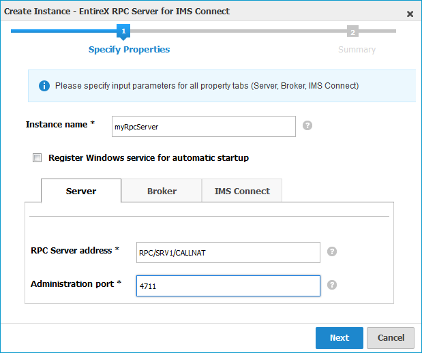Click the 'Please specify input parameters' message

coord(207,86)
